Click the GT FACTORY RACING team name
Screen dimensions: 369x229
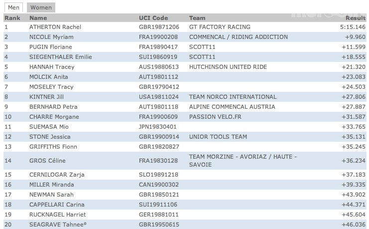tap(220, 27)
